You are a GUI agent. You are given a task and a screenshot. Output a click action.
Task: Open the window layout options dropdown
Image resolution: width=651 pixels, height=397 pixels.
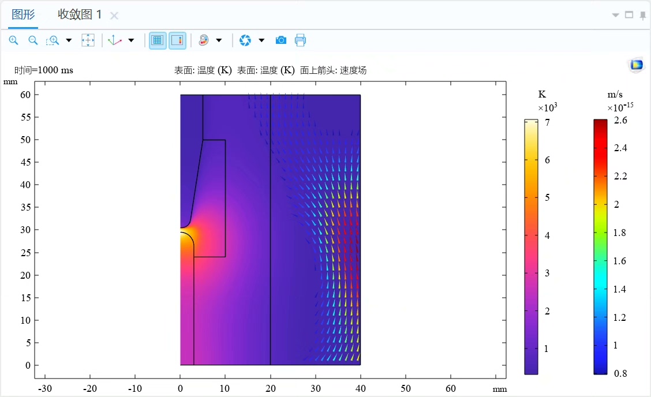click(x=616, y=14)
